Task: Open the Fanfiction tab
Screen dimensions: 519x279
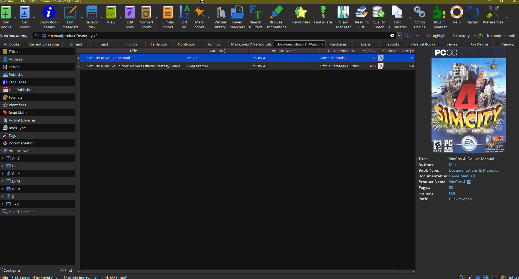Action: (159, 44)
